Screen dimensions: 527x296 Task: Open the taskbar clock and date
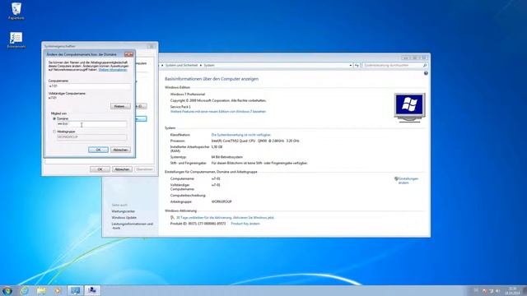point(512,290)
